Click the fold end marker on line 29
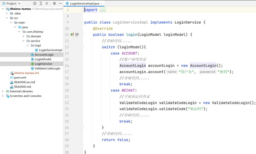 click(x=83, y=146)
